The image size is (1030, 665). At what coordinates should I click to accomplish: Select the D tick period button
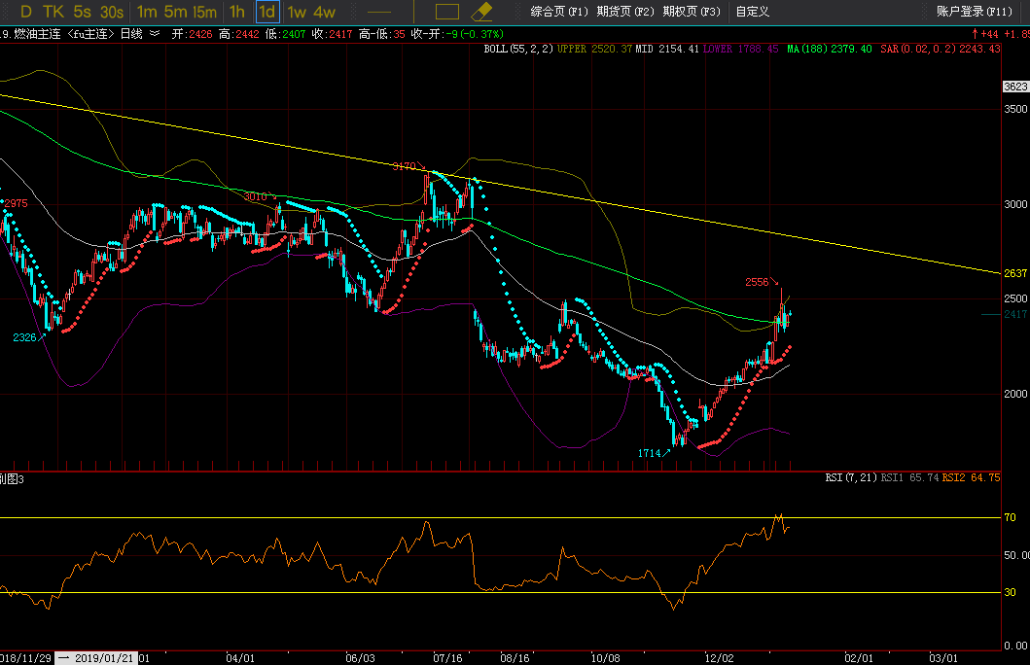(26, 12)
